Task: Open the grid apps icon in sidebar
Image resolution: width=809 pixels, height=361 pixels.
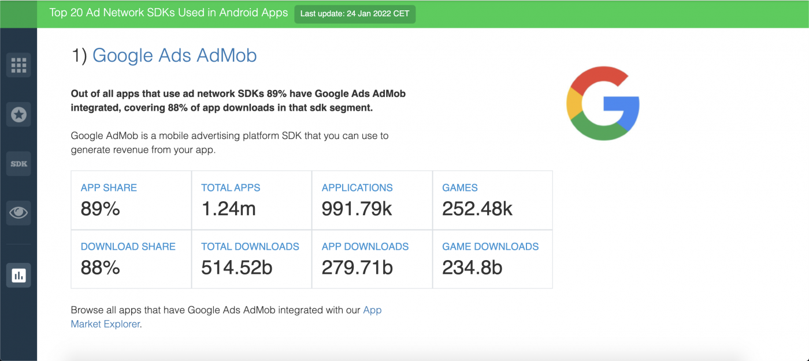Action: pyautogui.click(x=18, y=65)
